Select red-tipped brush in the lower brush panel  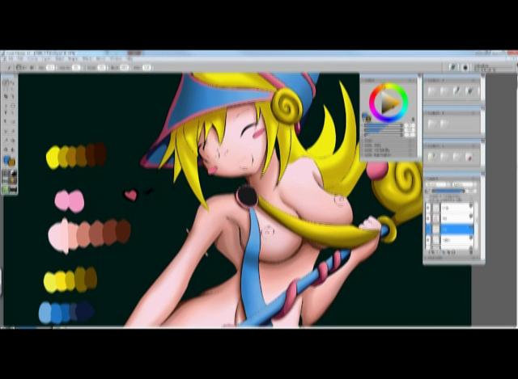coord(469,157)
